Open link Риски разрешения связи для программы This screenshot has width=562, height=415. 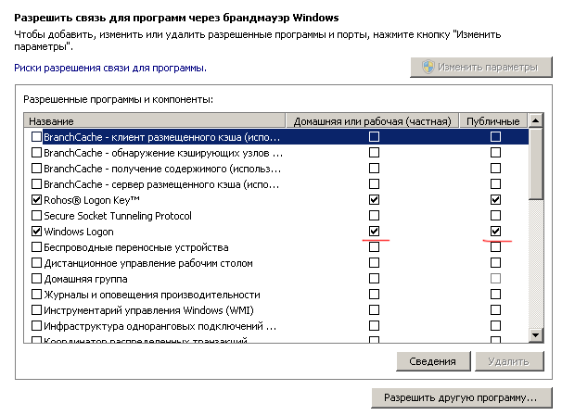(x=110, y=68)
